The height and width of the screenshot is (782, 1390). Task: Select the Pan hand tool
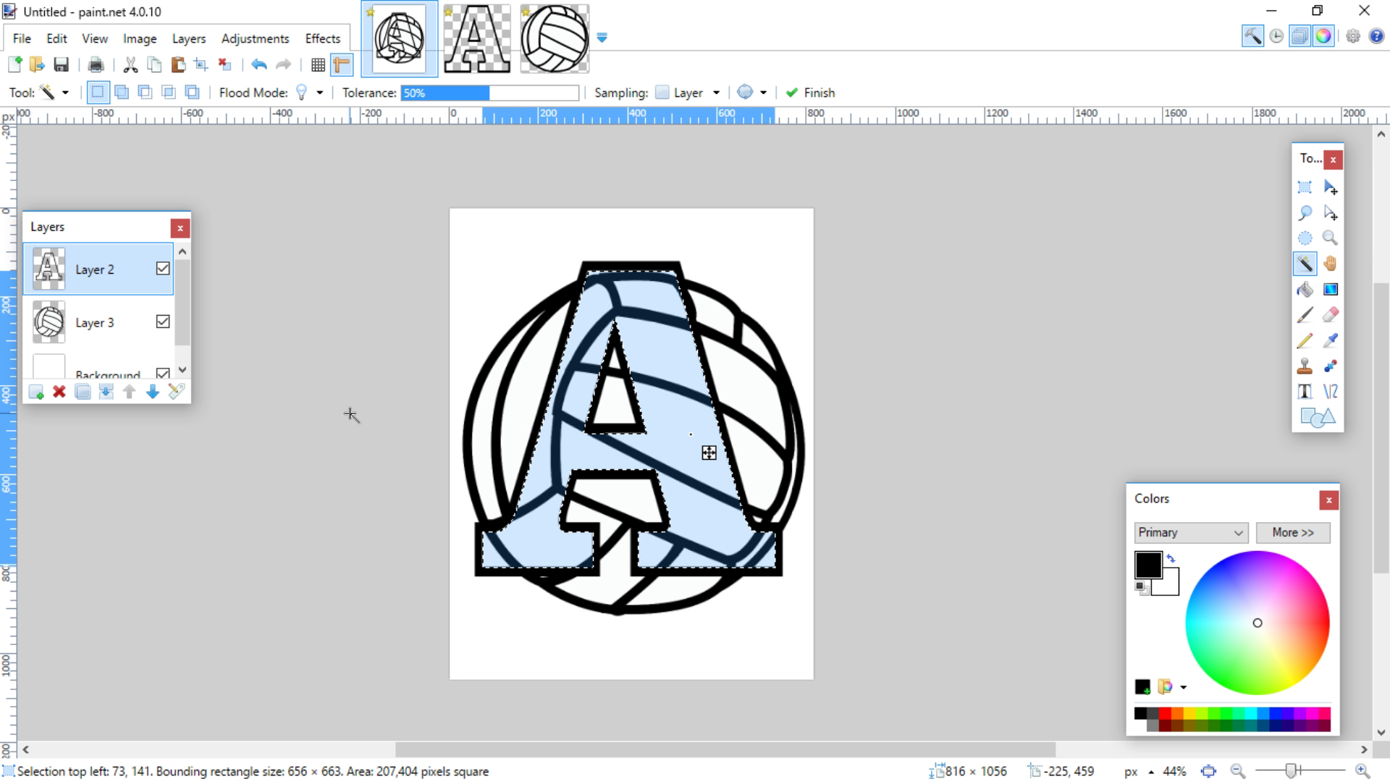1331,264
